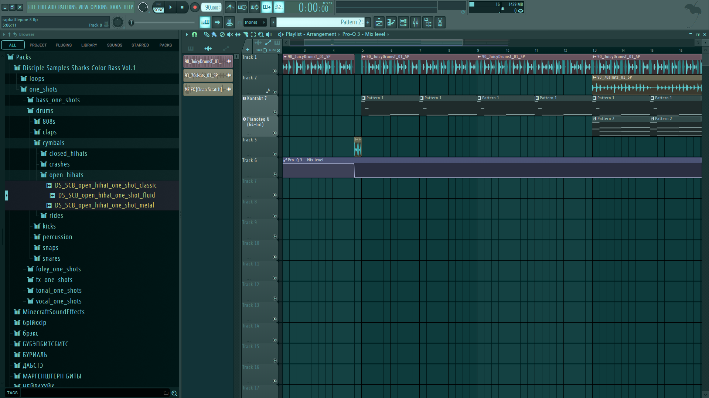This screenshot has height=398, width=709.
Task: Open the TOOLS menu
Action: pyautogui.click(x=115, y=7)
